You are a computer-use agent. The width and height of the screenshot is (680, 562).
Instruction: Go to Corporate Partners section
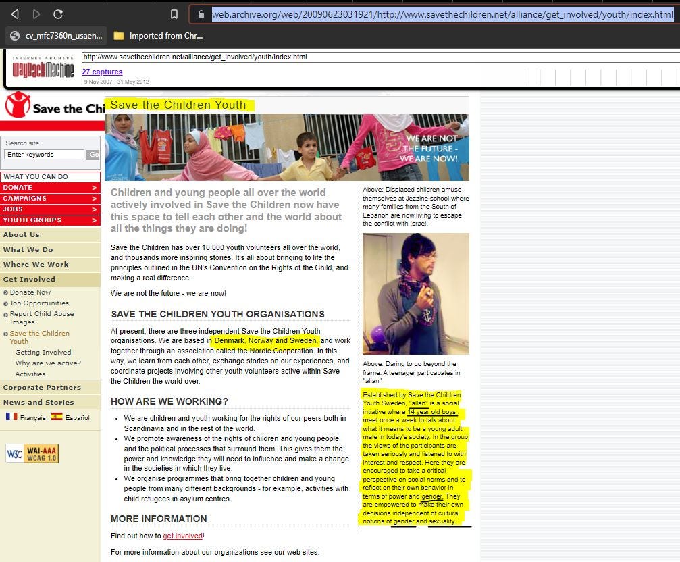(x=50, y=388)
